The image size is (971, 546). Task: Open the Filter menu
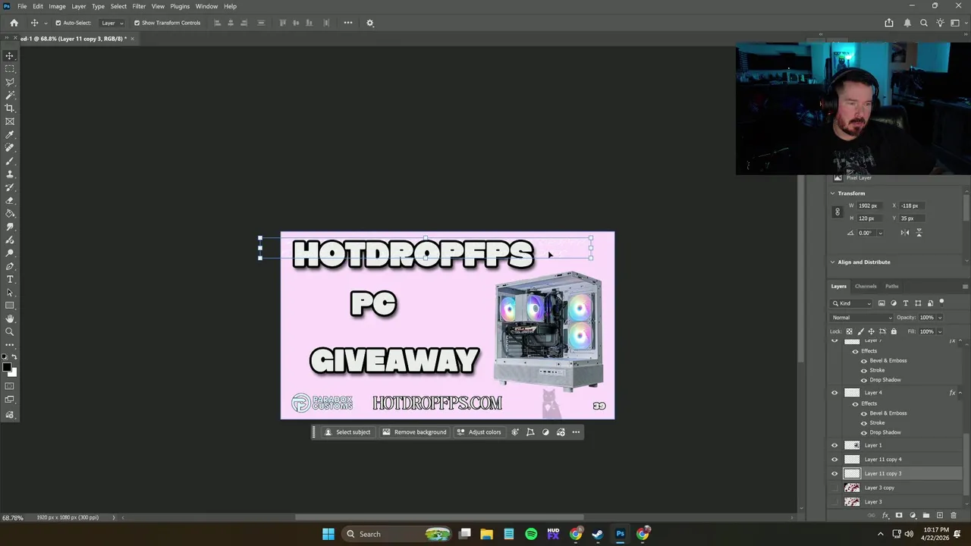(139, 6)
